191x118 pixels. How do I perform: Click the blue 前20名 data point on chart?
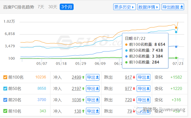click(176, 47)
